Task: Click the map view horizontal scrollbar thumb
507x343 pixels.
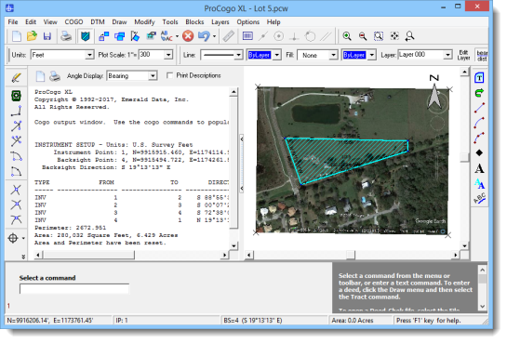Action: 351,255
